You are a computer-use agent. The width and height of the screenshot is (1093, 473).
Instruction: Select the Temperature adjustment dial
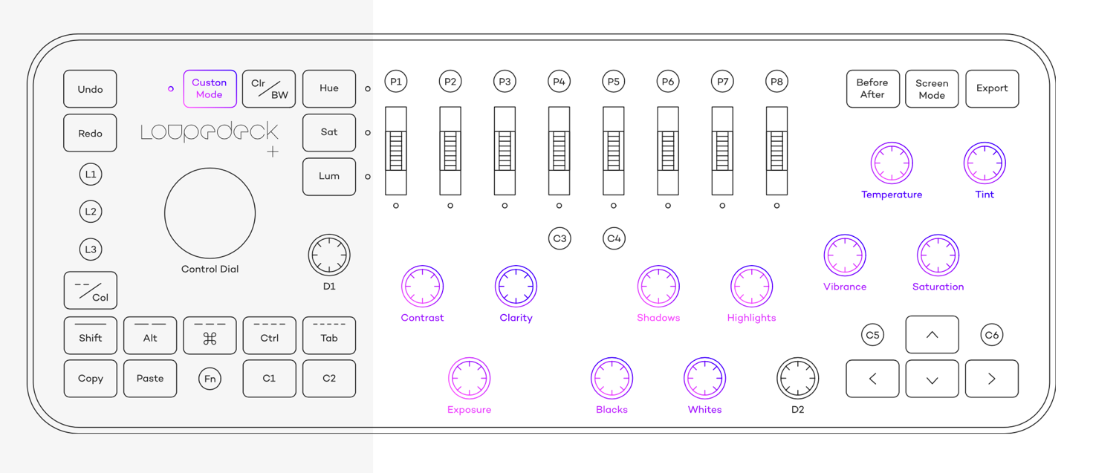tap(891, 163)
